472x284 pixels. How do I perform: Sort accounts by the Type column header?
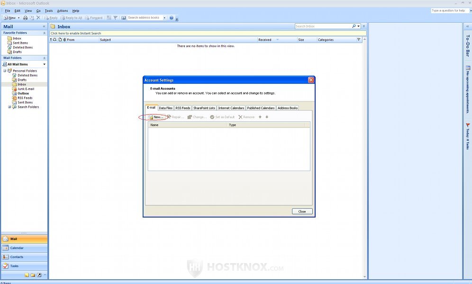[265, 125]
